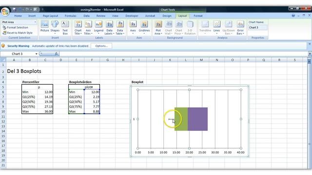Customize Quick Access Toolbar dropdown arrow
Viewport: 312px width, 175px height.
coord(42,9)
